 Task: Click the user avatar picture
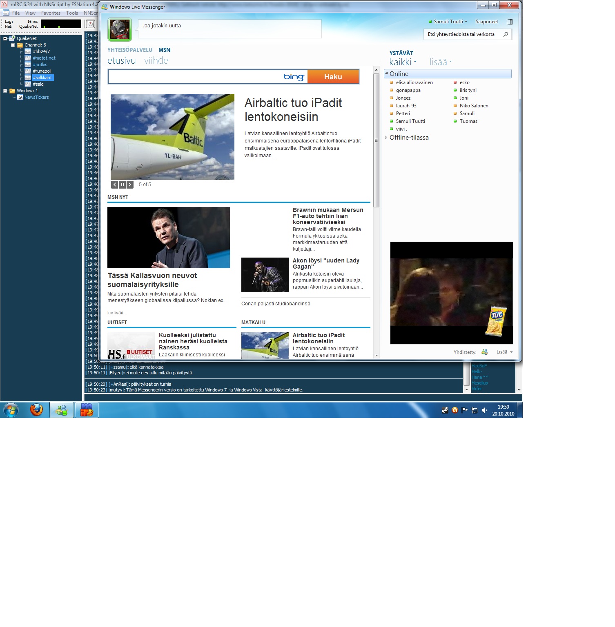point(120,29)
